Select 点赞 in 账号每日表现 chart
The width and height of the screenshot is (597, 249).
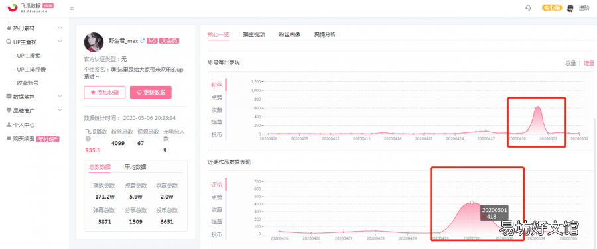coord(217,97)
